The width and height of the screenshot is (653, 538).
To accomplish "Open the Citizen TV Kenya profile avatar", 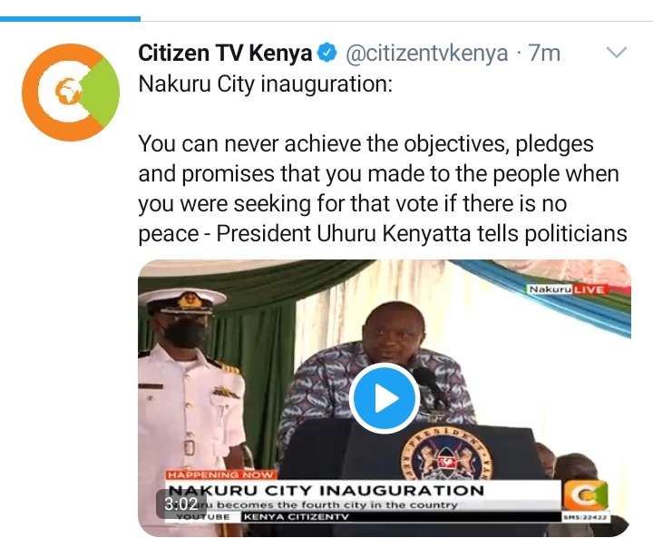I will [x=71, y=93].
